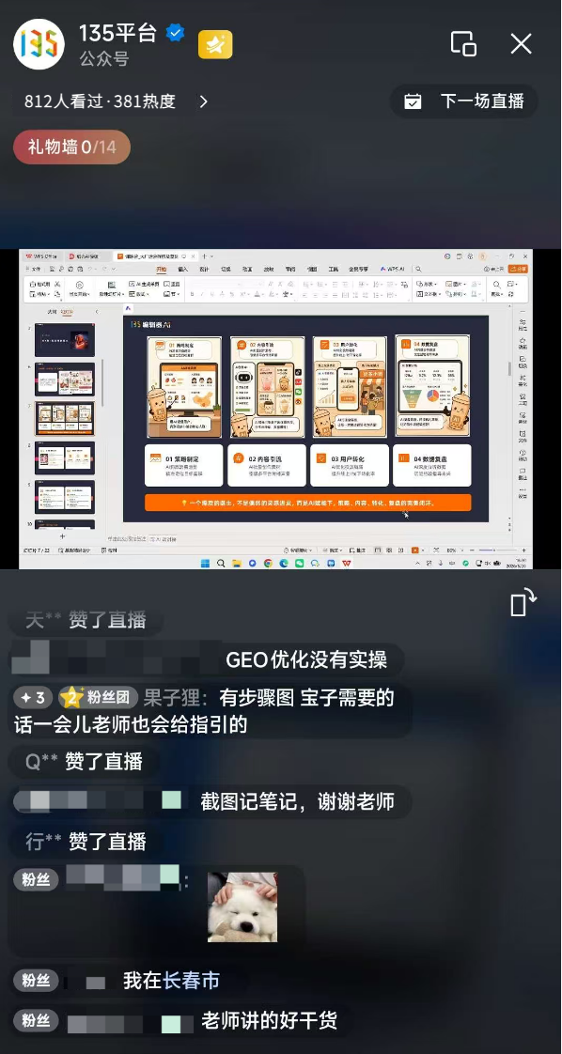The height and width of the screenshot is (1054, 562).
Task: Select the first visible dark slide thumbnail with red image
Action: [x=65, y=340]
